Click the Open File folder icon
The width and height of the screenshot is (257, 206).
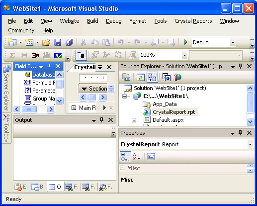(46, 42)
